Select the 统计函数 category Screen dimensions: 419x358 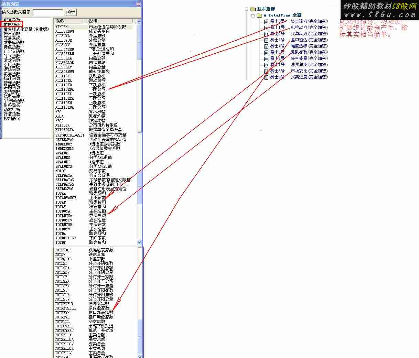pos(12,78)
